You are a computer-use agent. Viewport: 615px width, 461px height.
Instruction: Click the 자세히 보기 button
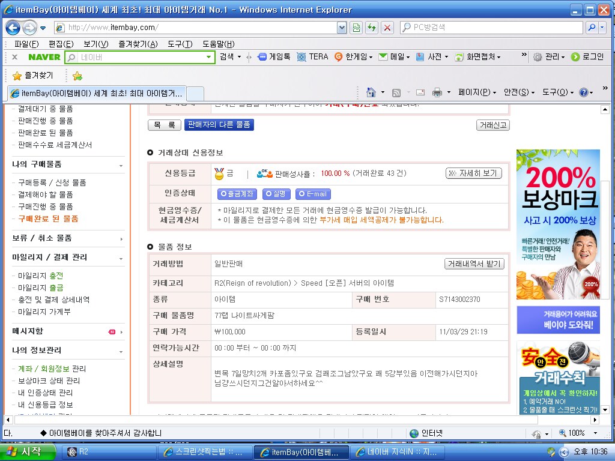click(x=473, y=173)
